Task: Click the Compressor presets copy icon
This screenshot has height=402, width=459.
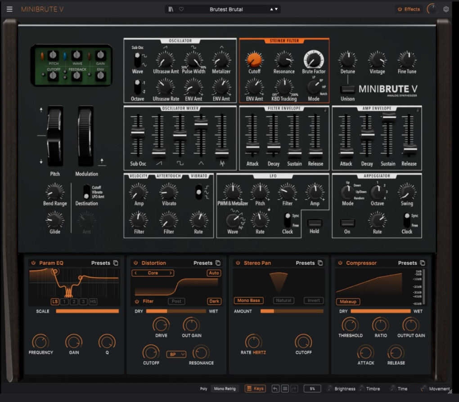Action: click(x=423, y=263)
